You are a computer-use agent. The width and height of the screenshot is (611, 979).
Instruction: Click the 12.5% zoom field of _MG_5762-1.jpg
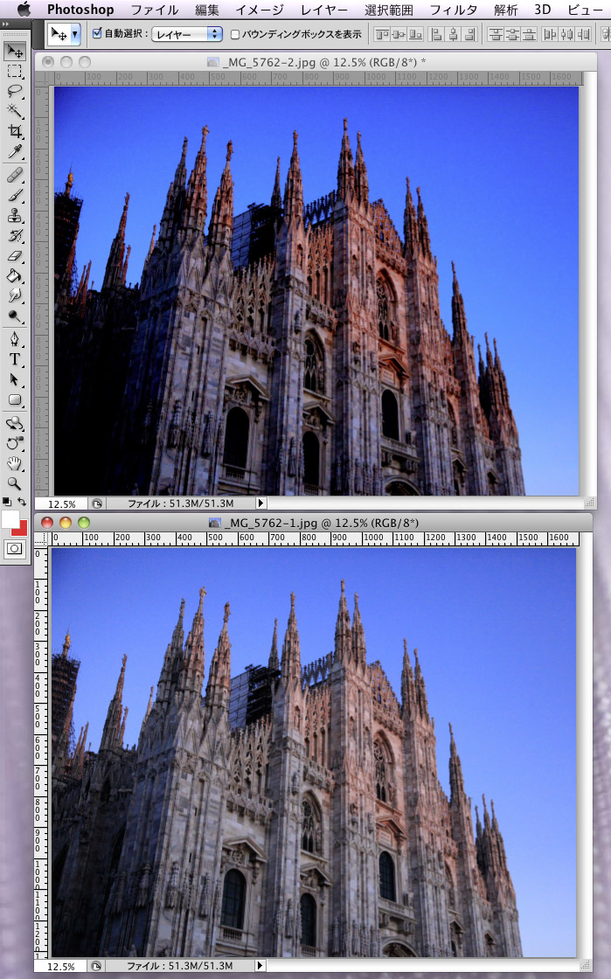(61, 966)
